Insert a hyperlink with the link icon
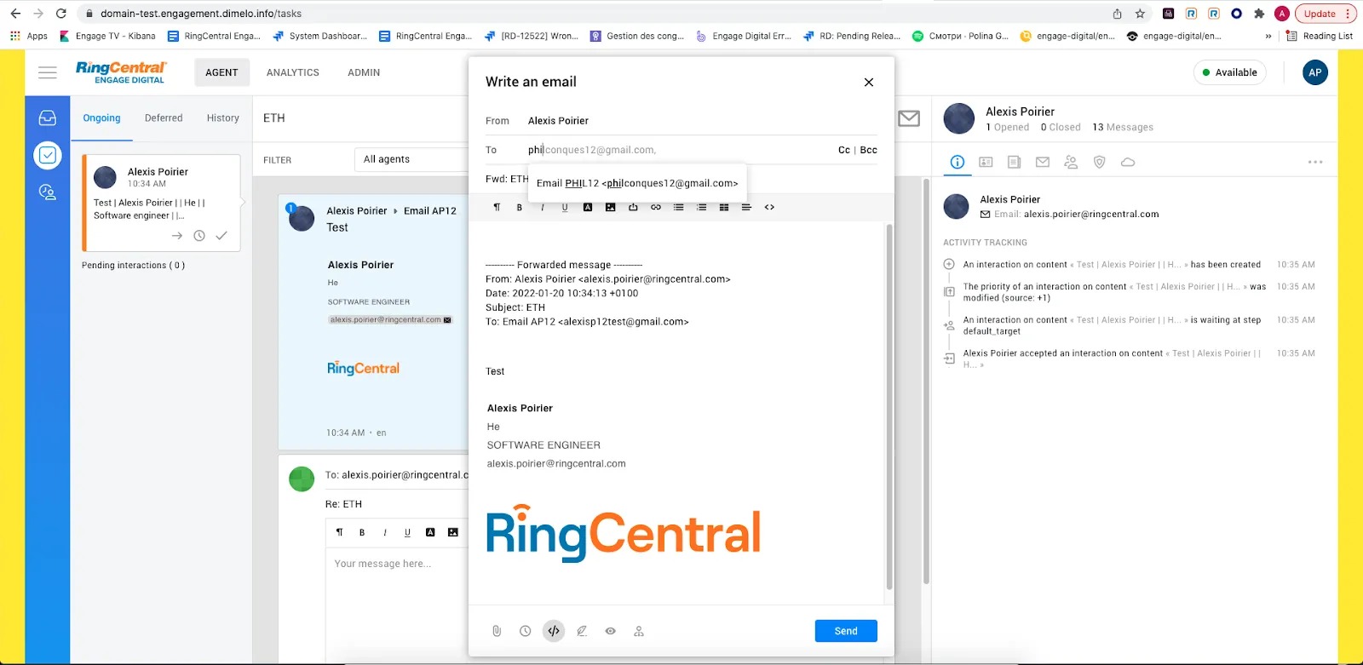This screenshot has width=1363, height=665. click(656, 207)
